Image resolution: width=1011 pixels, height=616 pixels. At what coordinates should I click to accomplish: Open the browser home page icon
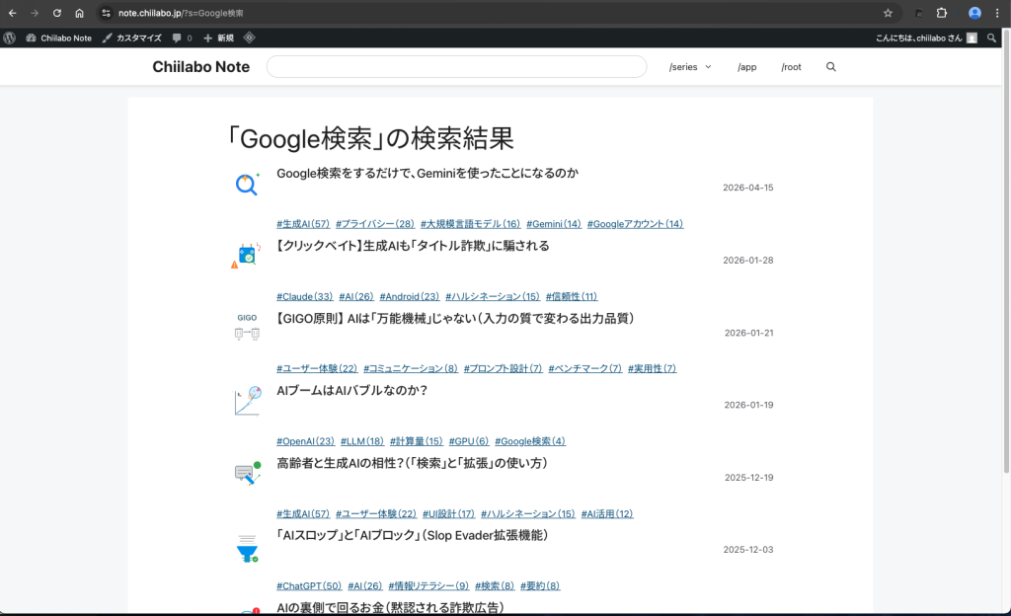tap(79, 13)
